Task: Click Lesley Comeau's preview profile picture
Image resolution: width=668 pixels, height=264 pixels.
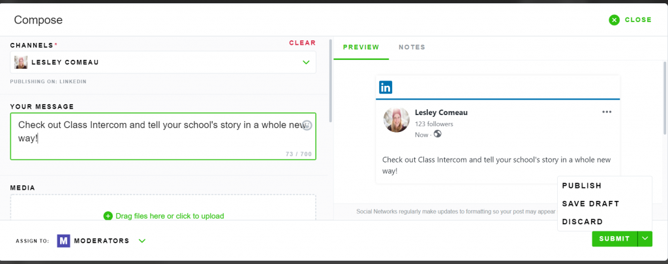Action: 397,120
